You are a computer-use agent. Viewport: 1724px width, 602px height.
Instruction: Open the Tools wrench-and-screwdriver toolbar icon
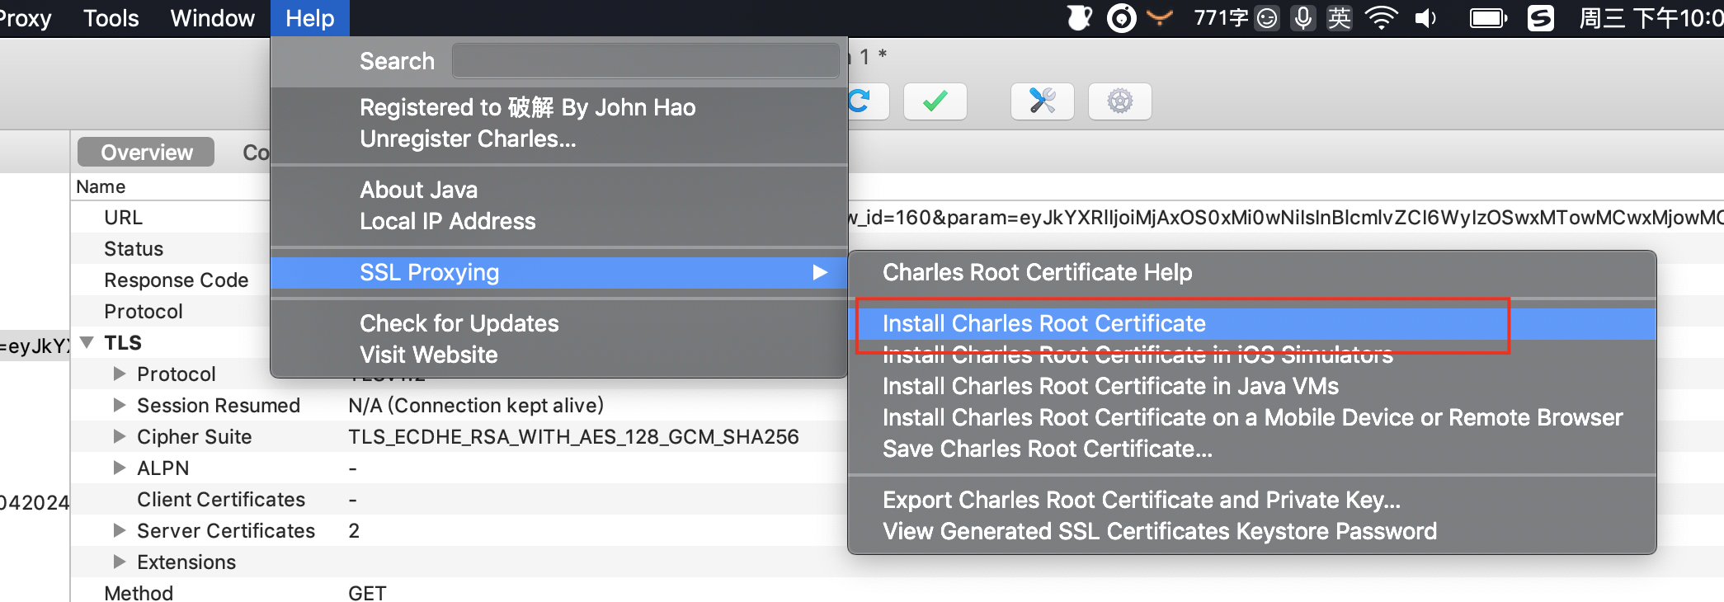pos(1043,101)
